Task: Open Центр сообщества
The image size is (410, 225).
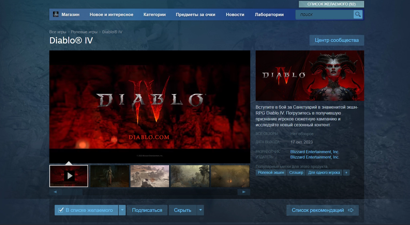Action: tap(337, 40)
